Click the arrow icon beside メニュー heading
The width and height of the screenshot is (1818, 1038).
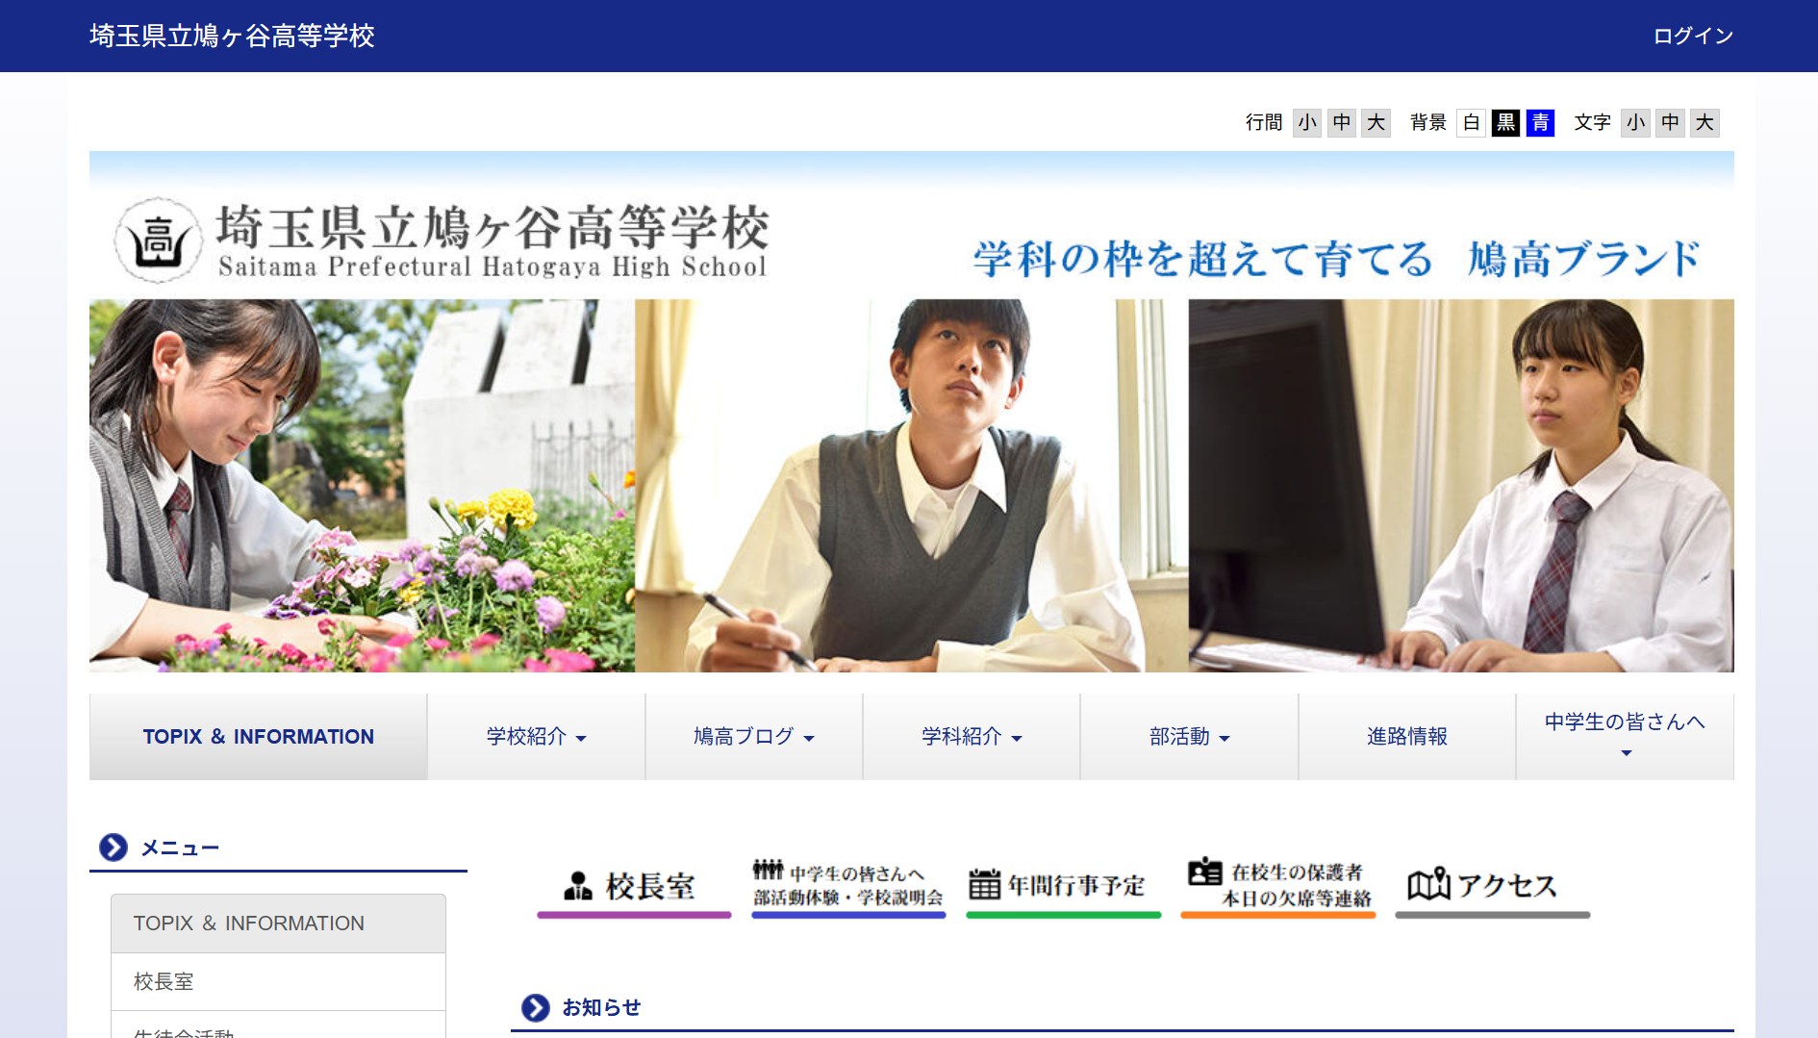click(114, 848)
